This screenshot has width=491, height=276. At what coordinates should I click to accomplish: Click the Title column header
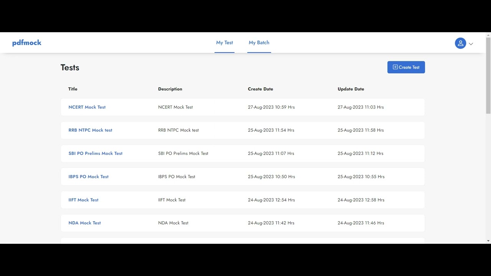[x=73, y=89]
